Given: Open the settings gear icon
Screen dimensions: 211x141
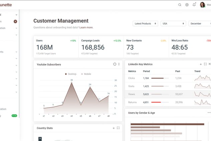Looking at the screenshot, I should pos(187,5).
